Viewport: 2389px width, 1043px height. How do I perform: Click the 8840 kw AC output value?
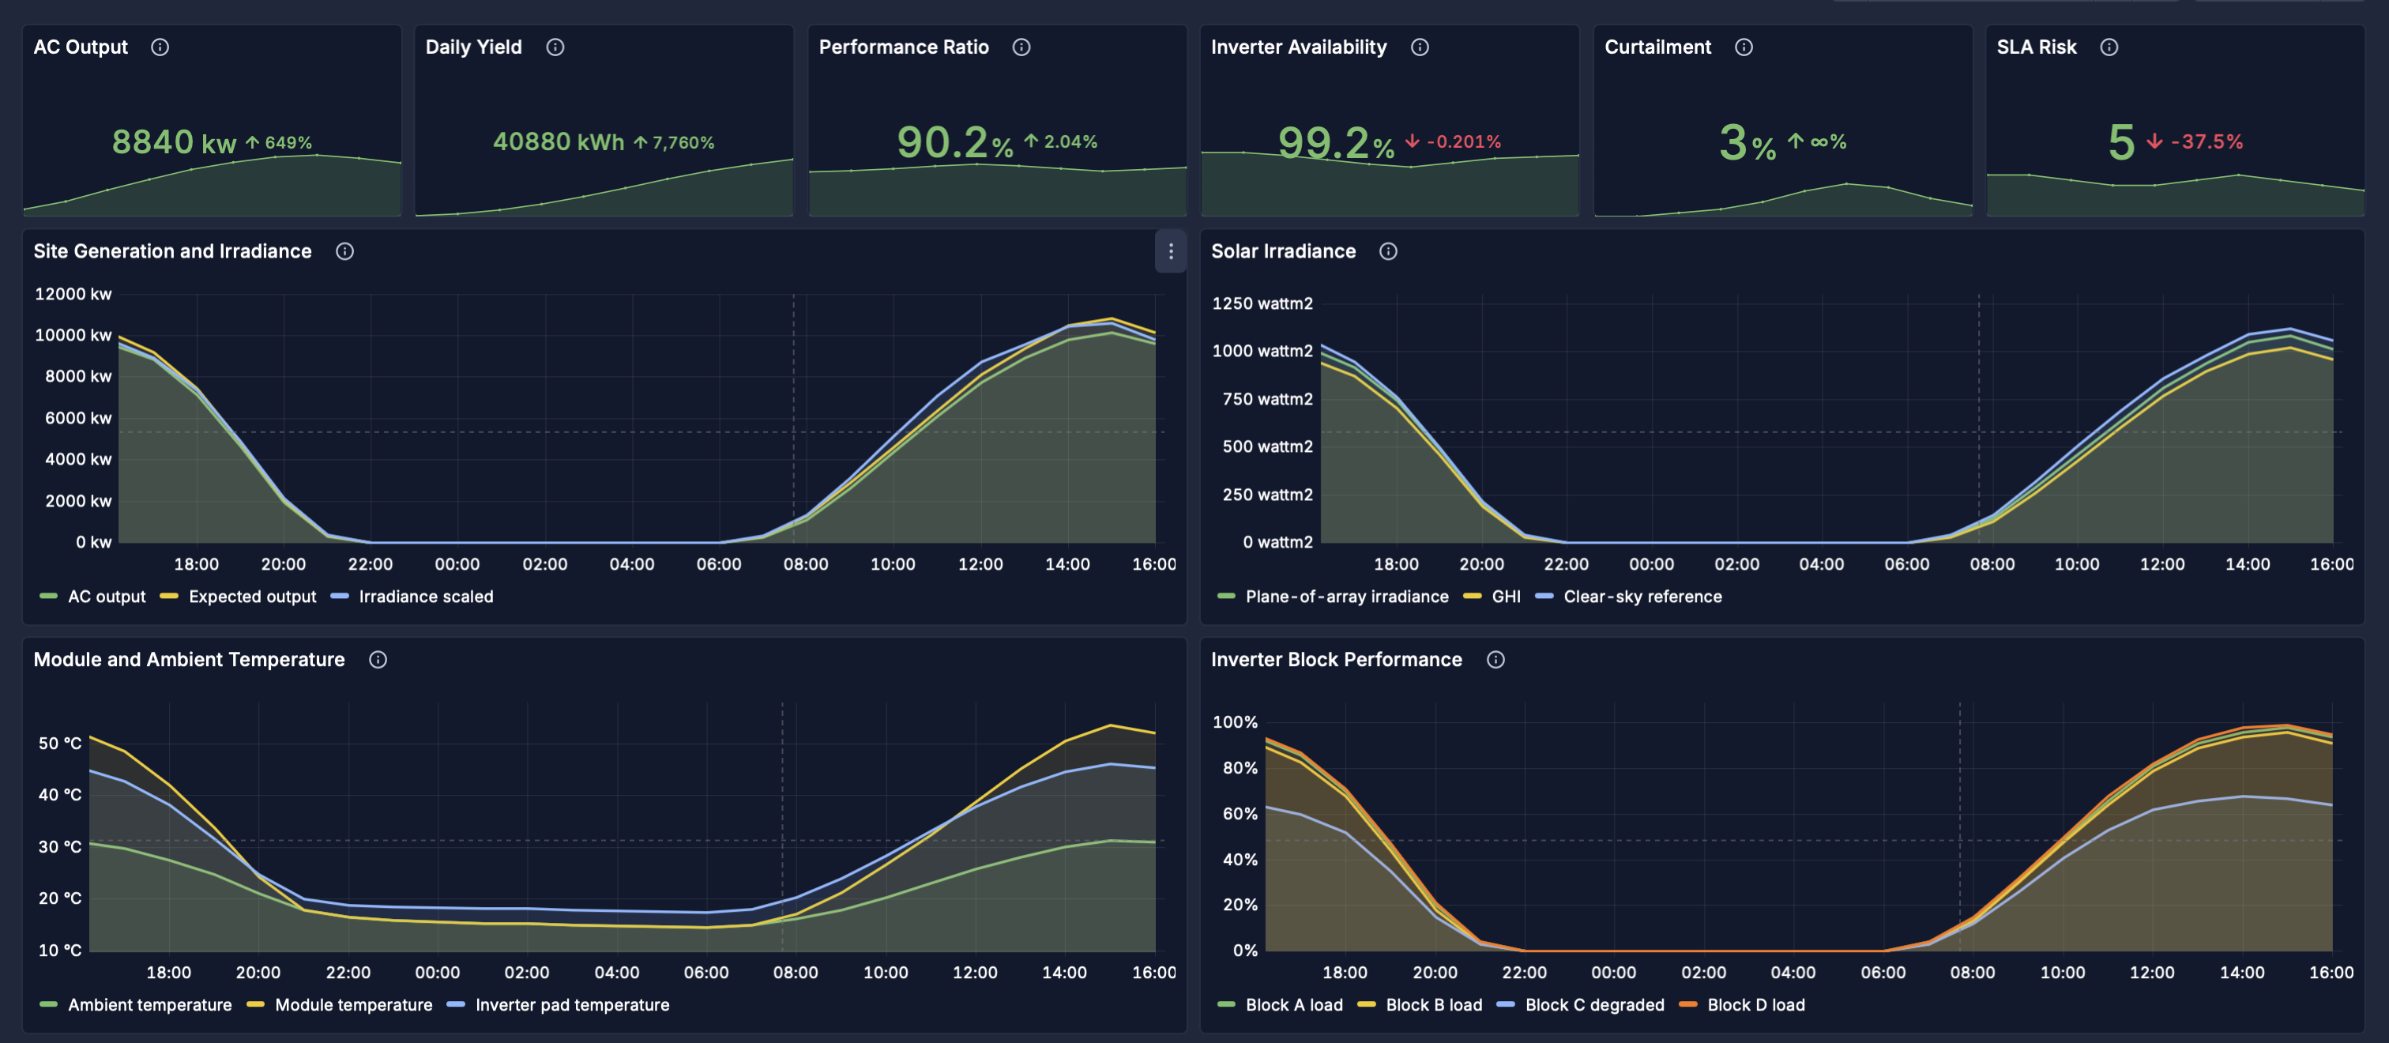coord(175,142)
